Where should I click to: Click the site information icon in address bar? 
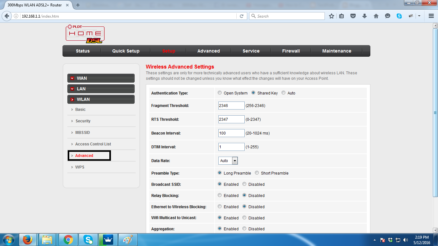pos(16,16)
